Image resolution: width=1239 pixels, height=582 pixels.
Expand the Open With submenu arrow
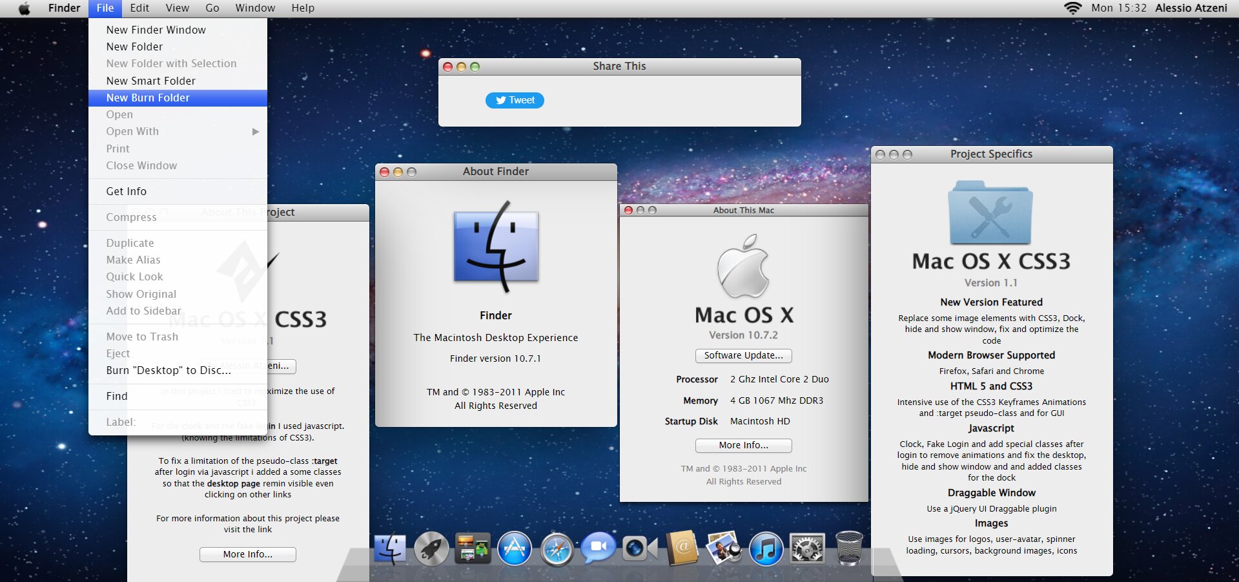(x=256, y=132)
